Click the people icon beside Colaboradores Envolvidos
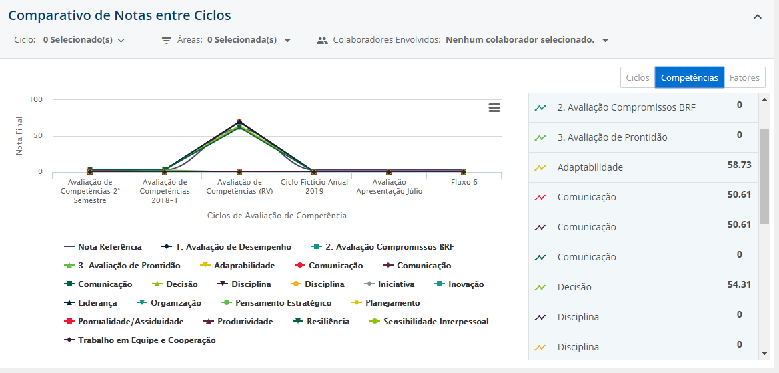Viewport: 779px width, 373px height. point(322,40)
